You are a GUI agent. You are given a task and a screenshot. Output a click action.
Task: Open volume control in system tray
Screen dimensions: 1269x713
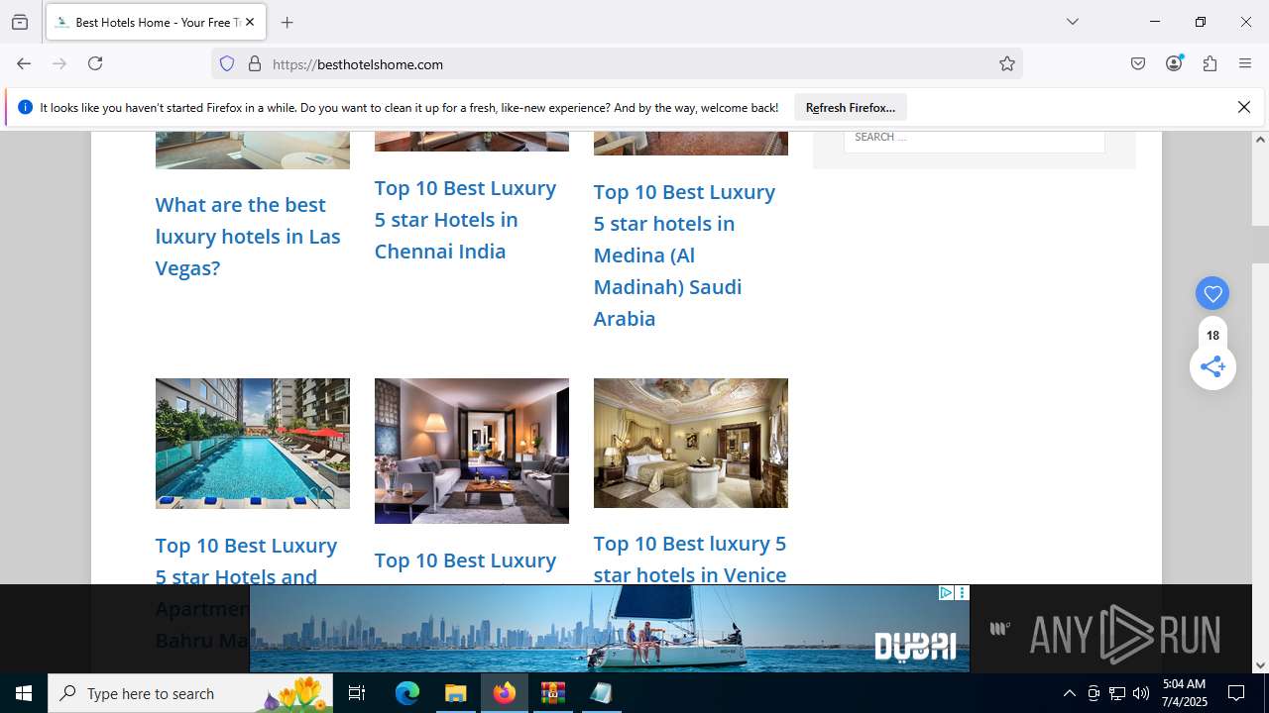pos(1141,693)
